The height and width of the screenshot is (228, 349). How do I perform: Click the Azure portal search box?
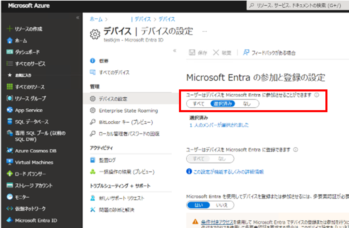298,5
